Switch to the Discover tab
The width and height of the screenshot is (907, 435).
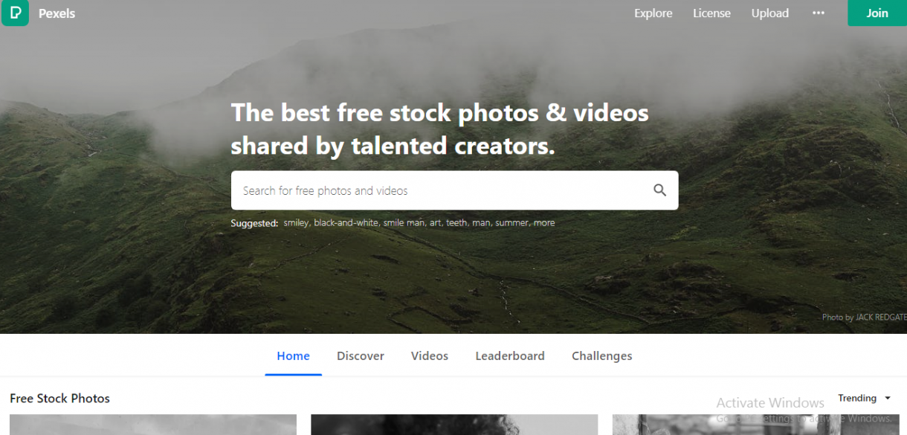tap(360, 356)
